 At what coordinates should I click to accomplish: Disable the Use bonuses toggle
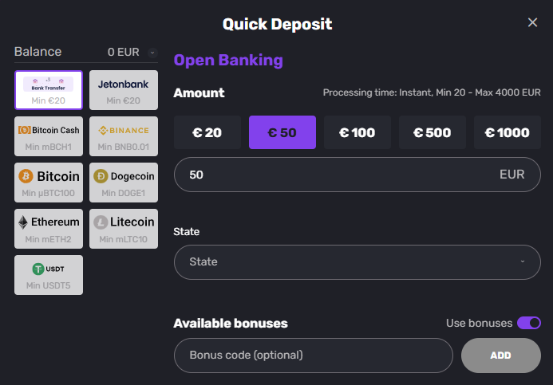529,323
